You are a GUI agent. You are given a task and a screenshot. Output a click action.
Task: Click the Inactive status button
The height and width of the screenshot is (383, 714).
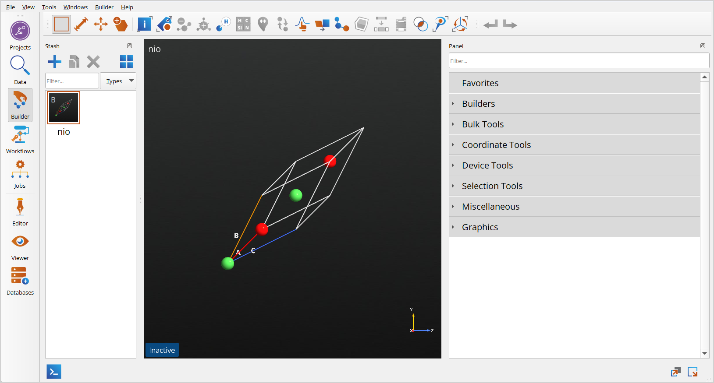[162, 350]
